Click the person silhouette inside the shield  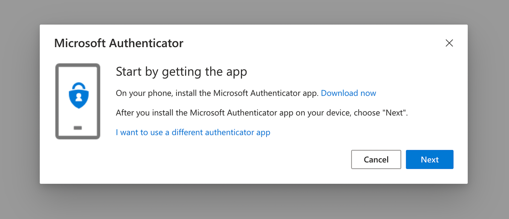point(78,98)
